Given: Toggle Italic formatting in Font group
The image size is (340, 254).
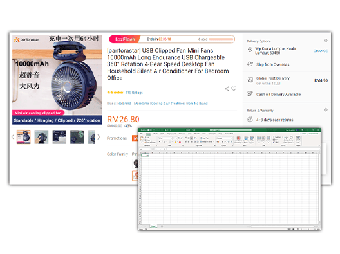Looking at the screenshot, I should pos(162,141).
